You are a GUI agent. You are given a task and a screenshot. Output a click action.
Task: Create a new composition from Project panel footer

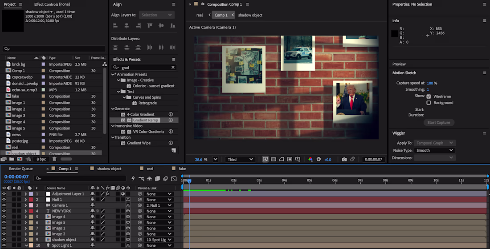pos(20,159)
